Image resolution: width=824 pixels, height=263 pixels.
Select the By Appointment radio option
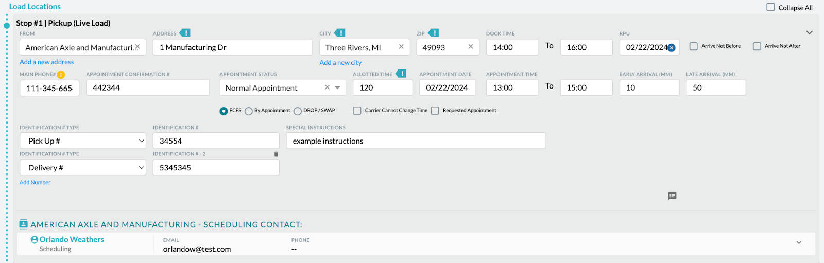coord(249,111)
